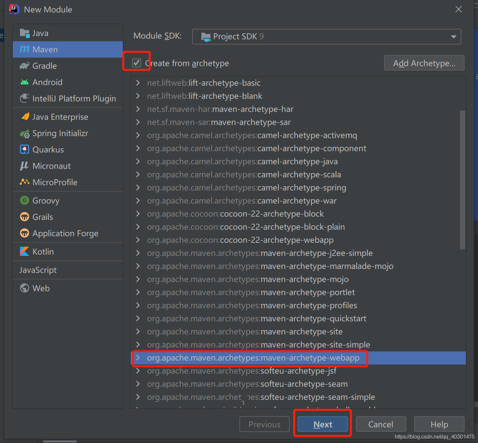Expand maven-archetype-quickstart entry
Image resolution: width=478 pixels, height=443 pixels.
pyautogui.click(x=138, y=318)
